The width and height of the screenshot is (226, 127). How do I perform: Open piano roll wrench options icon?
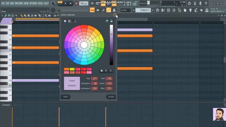point(6,16)
